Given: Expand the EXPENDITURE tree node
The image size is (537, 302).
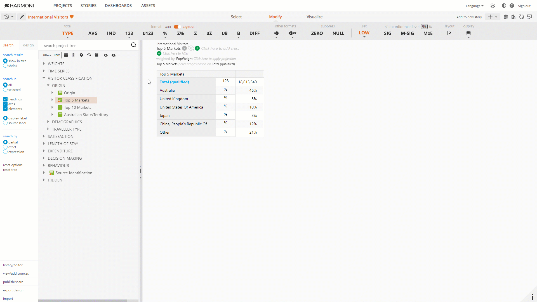Looking at the screenshot, I should pyautogui.click(x=44, y=151).
